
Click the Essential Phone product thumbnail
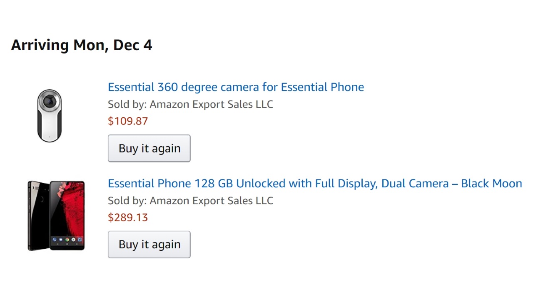[56, 216]
